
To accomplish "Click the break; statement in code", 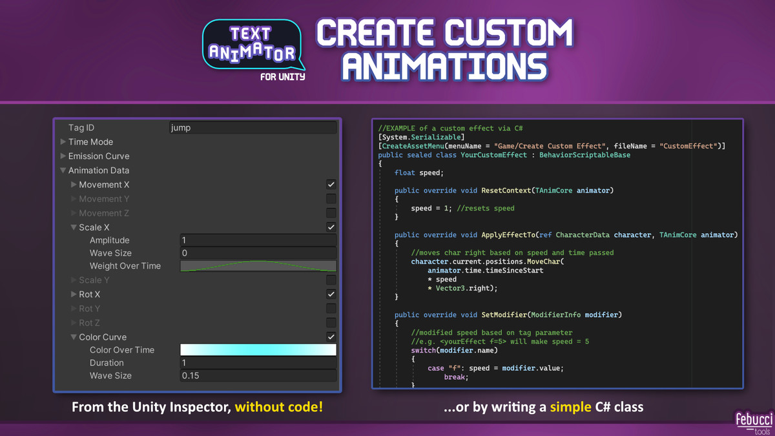I will point(457,377).
